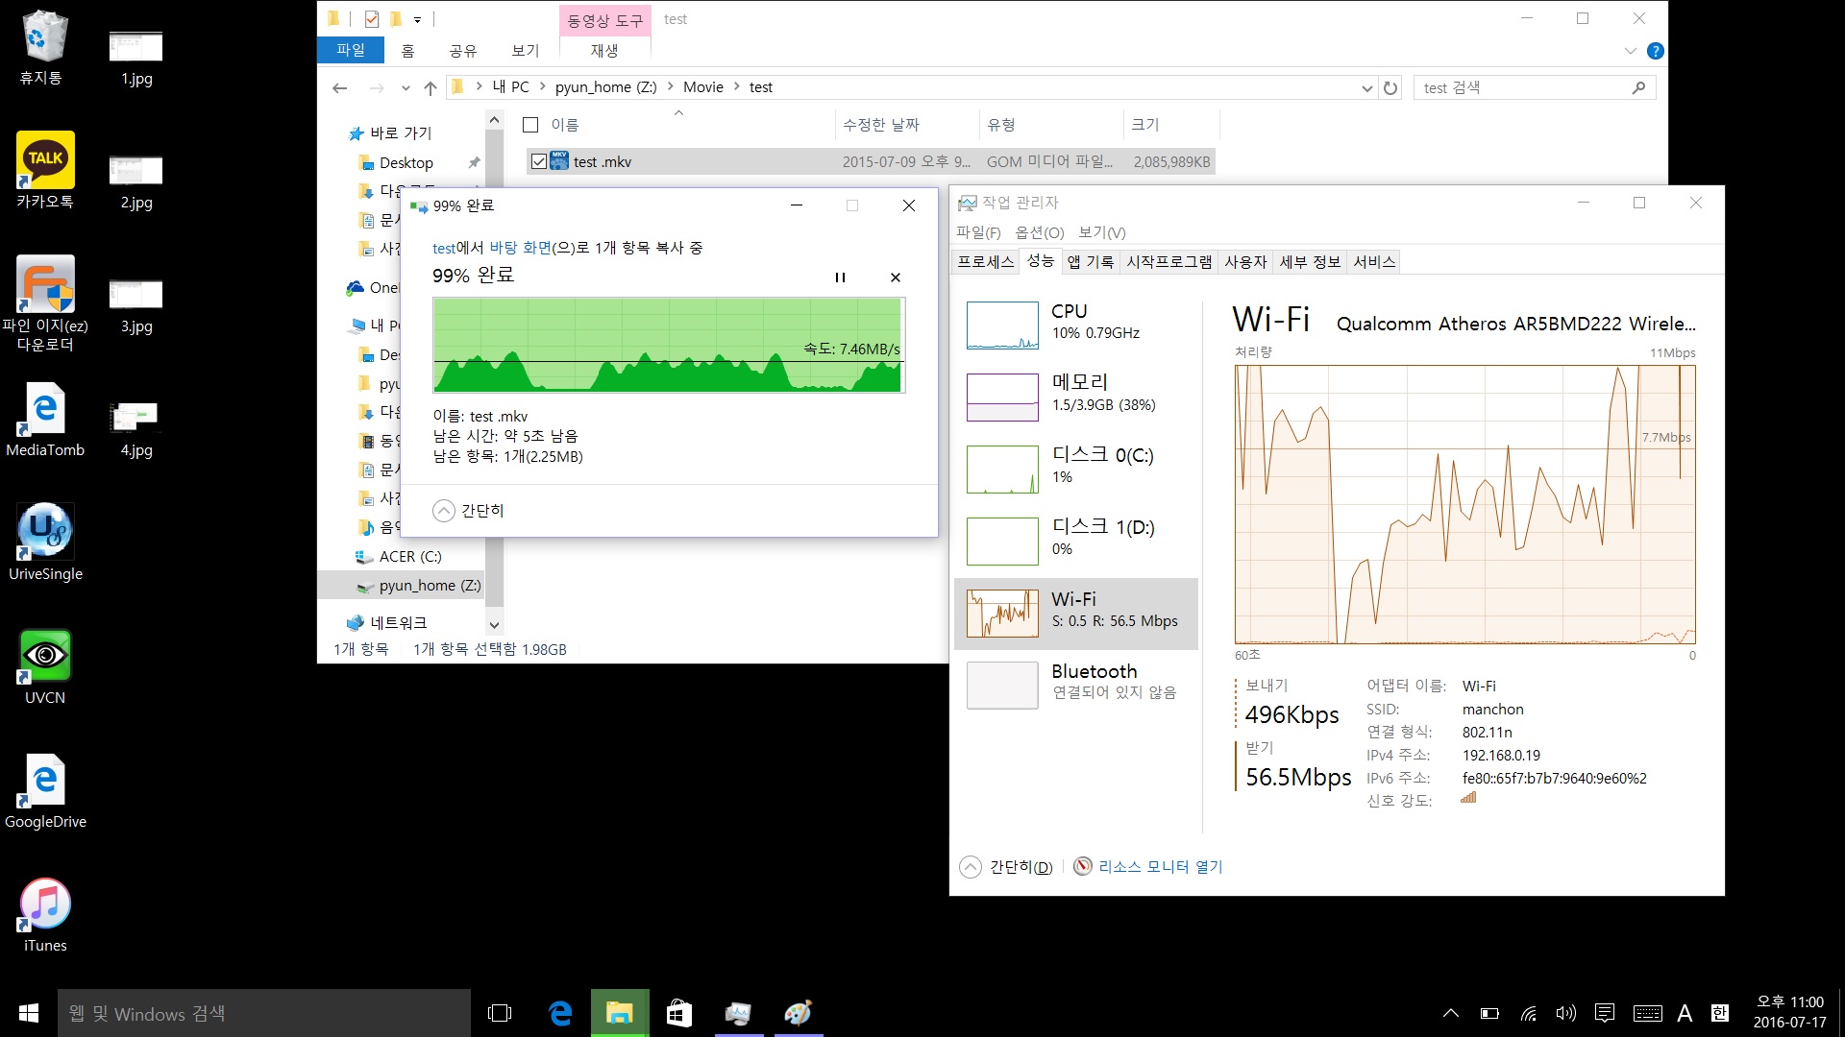Open GoogleDrive desktop shortcut

[x=45, y=791]
